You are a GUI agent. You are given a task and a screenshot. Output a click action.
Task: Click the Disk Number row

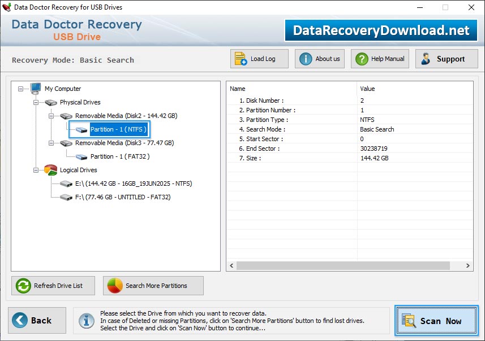coord(350,100)
